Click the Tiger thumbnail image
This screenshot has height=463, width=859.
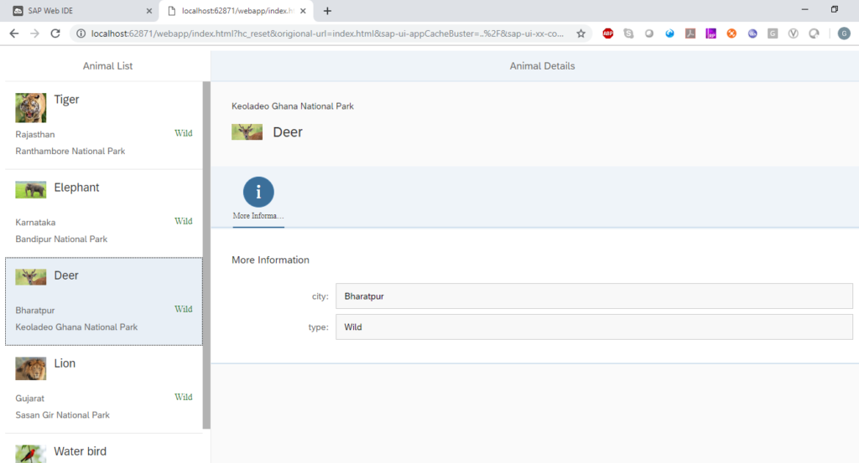pos(31,107)
